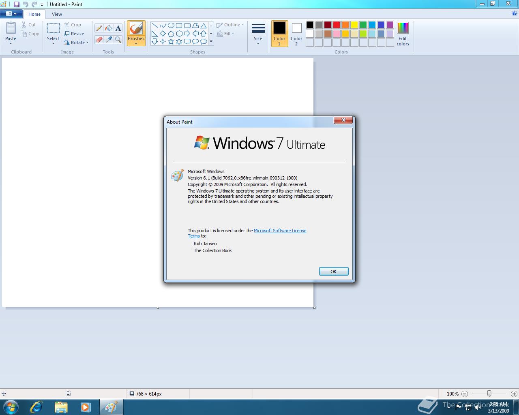
Task: Zoom in with the plus button
Action: pos(514,394)
